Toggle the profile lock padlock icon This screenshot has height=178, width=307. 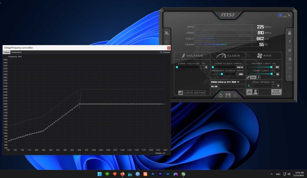pyautogui.click(x=290, y=33)
